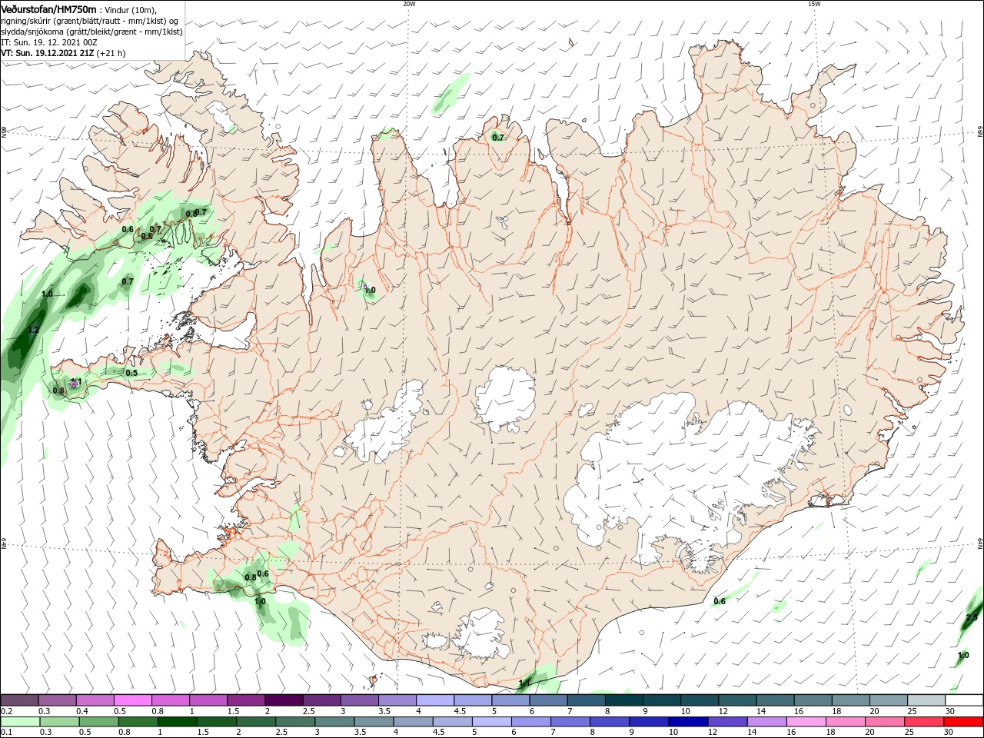
Task: Click the 1.1 value on the south coast
Action: pyautogui.click(x=526, y=682)
